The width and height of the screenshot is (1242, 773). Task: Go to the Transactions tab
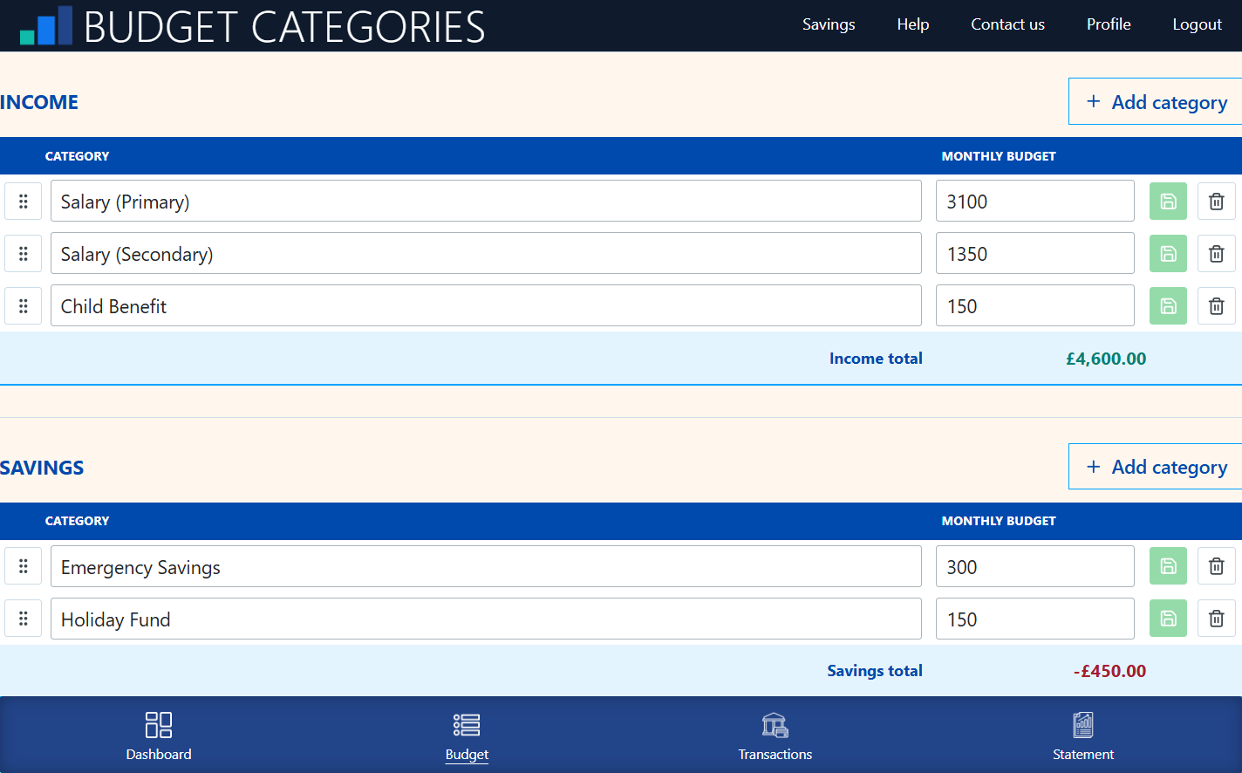tap(775, 736)
